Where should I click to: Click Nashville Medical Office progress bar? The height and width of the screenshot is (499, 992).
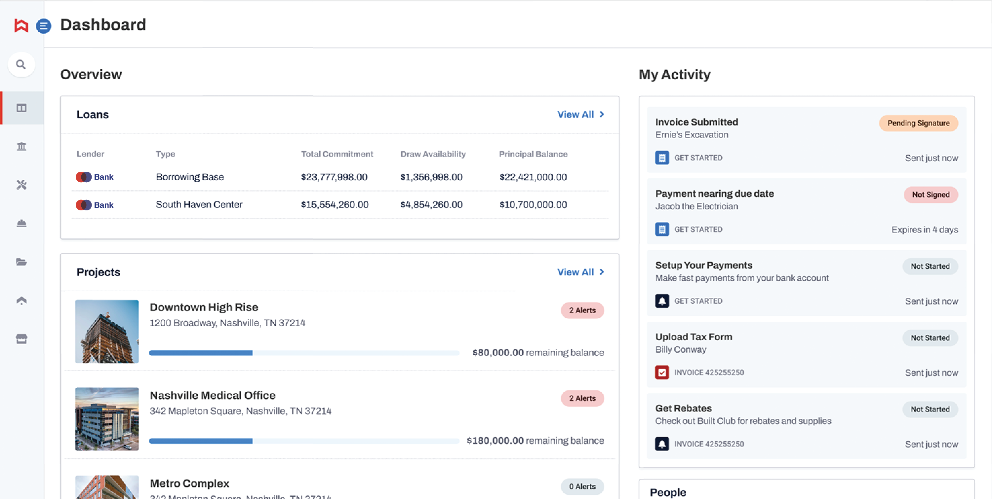304,441
